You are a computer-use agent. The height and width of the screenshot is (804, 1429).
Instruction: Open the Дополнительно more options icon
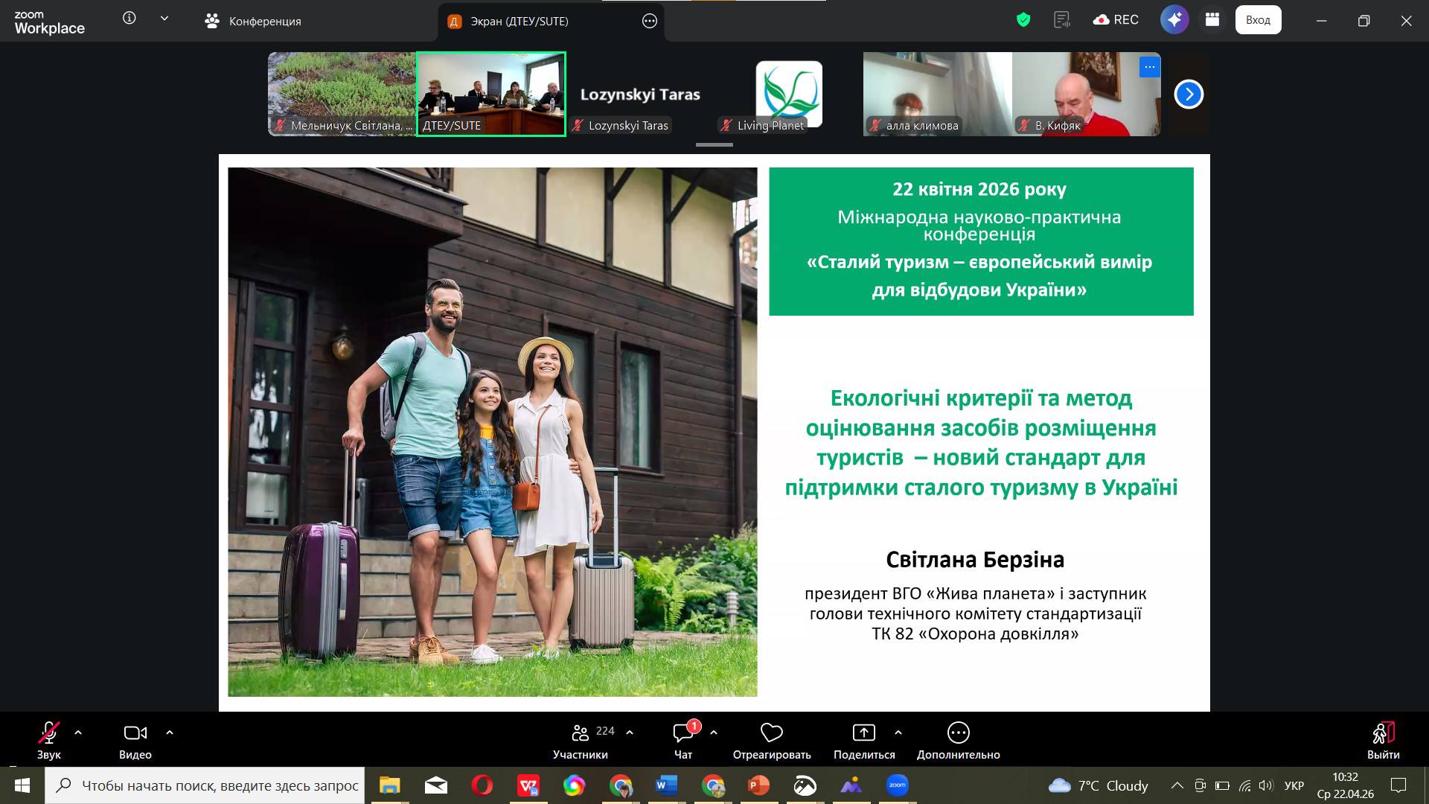(958, 733)
